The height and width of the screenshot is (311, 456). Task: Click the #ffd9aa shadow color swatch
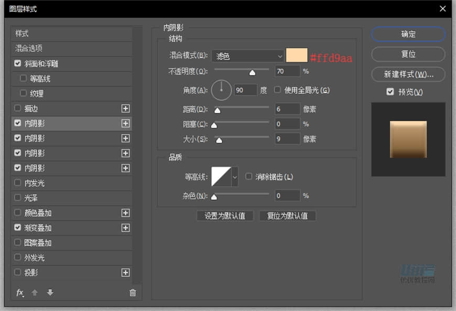coord(296,55)
